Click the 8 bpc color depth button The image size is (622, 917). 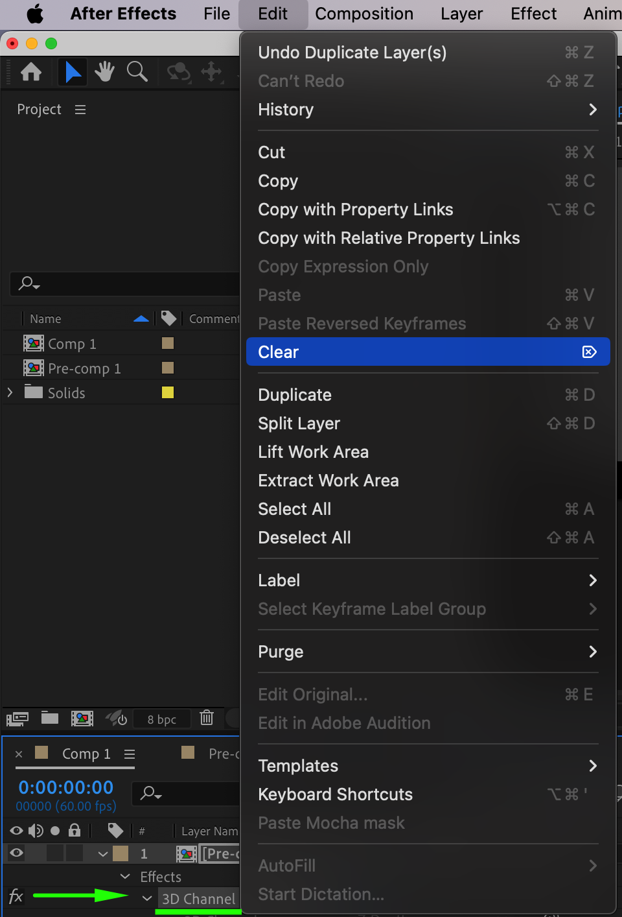[x=162, y=719]
